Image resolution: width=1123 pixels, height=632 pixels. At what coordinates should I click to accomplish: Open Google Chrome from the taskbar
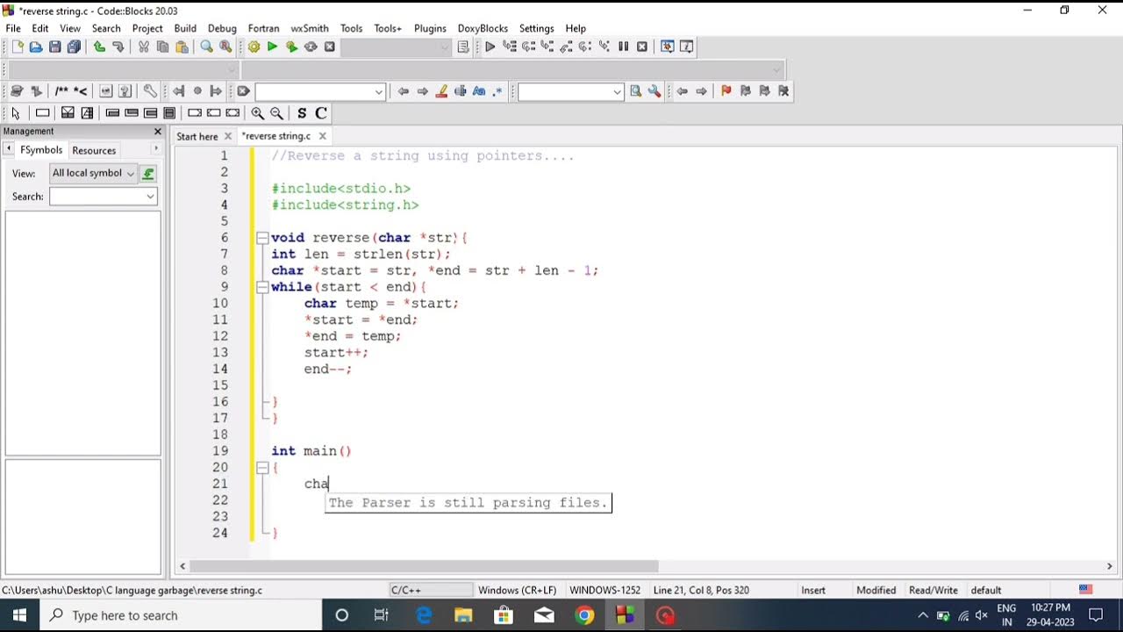click(584, 615)
